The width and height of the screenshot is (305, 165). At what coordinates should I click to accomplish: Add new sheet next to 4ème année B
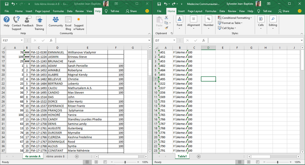(77, 156)
